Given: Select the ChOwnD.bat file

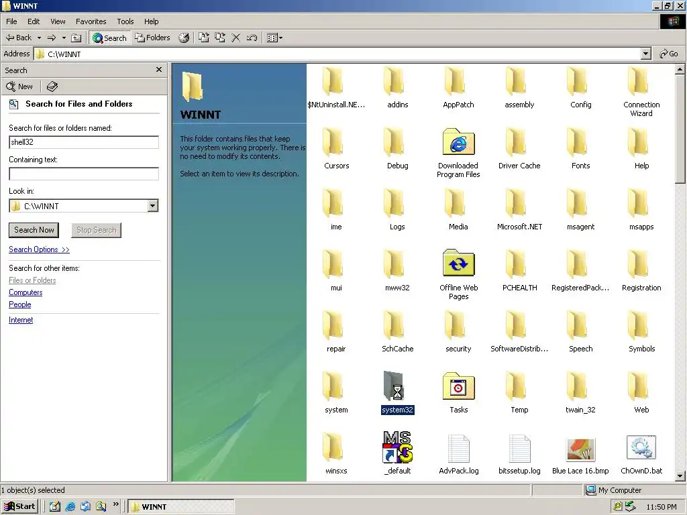Looking at the screenshot, I should [x=641, y=454].
